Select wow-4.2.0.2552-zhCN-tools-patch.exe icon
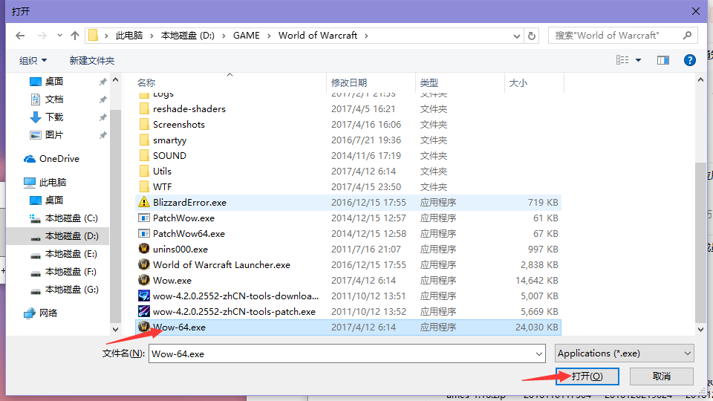Viewport: 713px width, 401px height. [x=143, y=311]
